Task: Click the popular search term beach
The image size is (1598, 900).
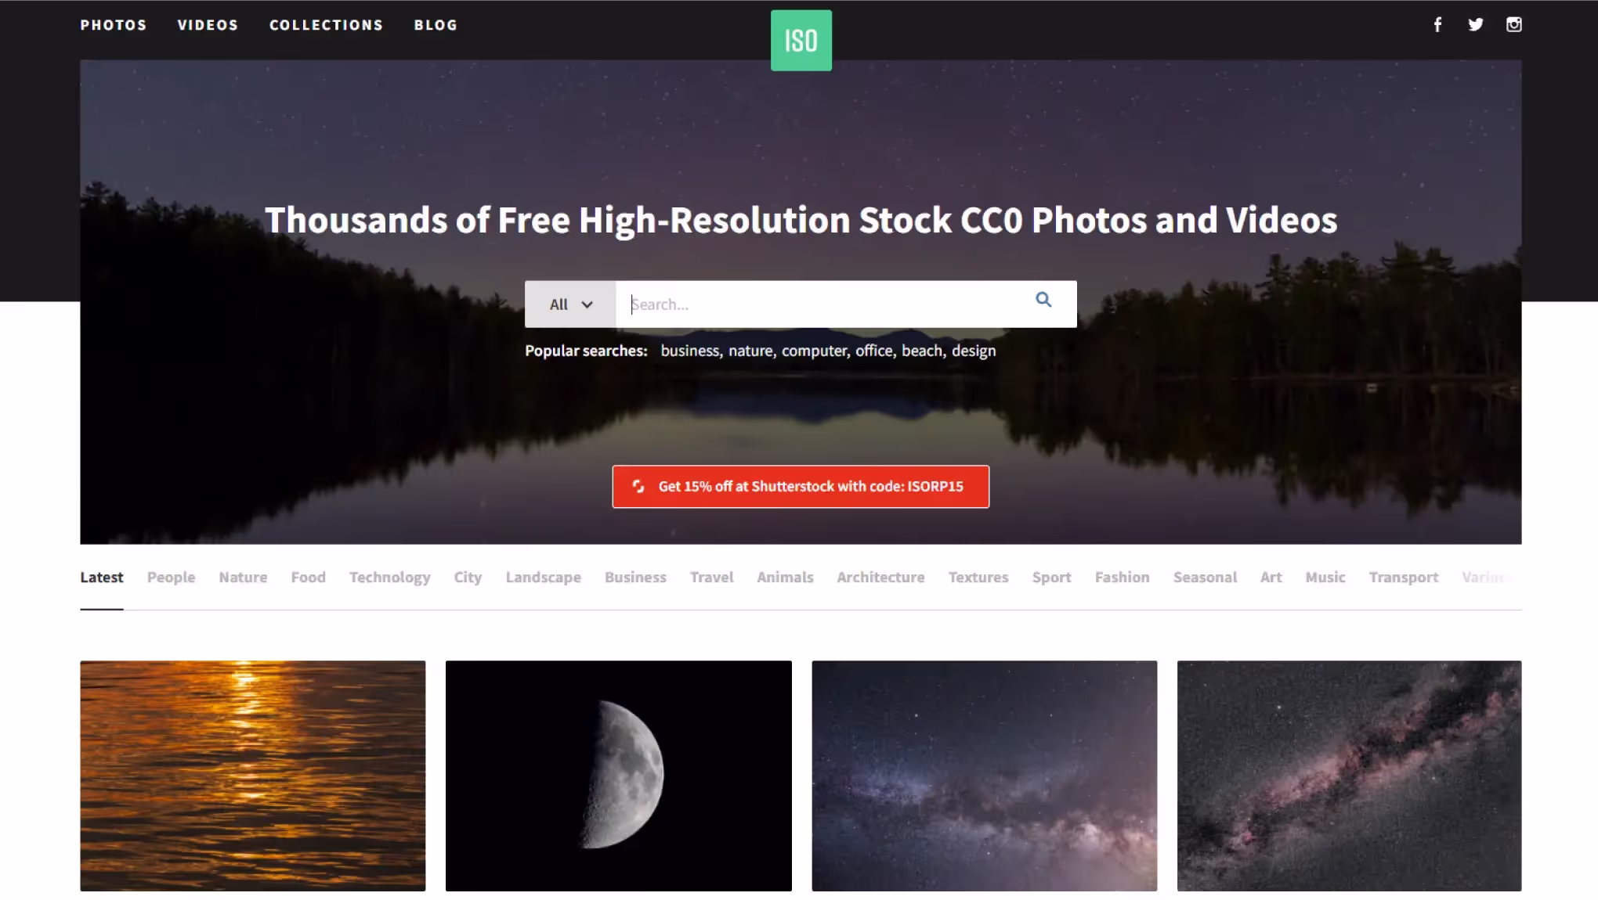Action: tap(922, 351)
